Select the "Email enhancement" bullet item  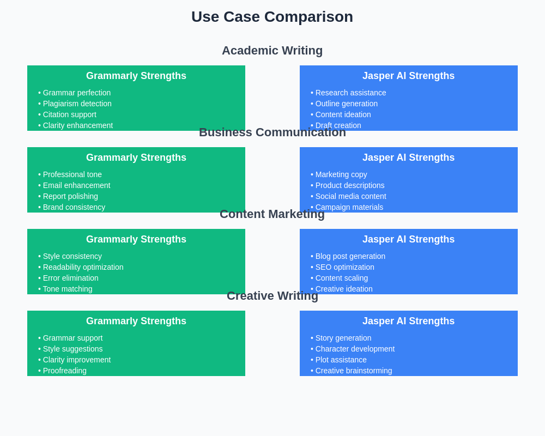point(76,185)
